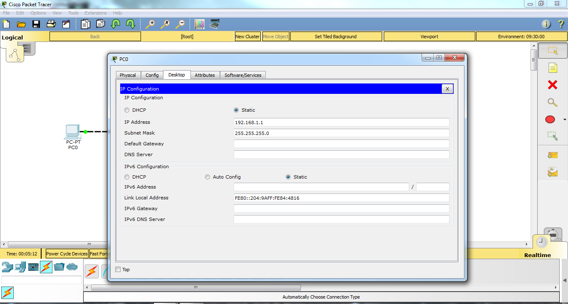Click the IP Address input field
Viewport: 568px width, 304px height.
click(341, 122)
